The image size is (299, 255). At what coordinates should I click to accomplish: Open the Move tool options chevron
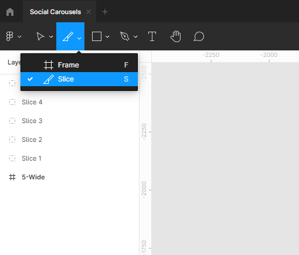coord(51,36)
